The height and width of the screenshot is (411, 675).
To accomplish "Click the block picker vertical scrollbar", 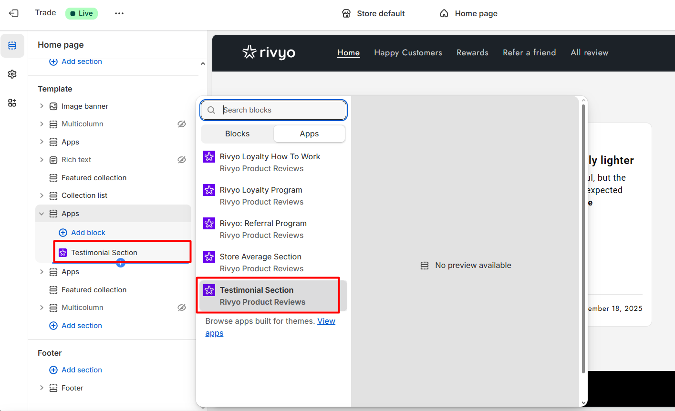I will point(583,238).
